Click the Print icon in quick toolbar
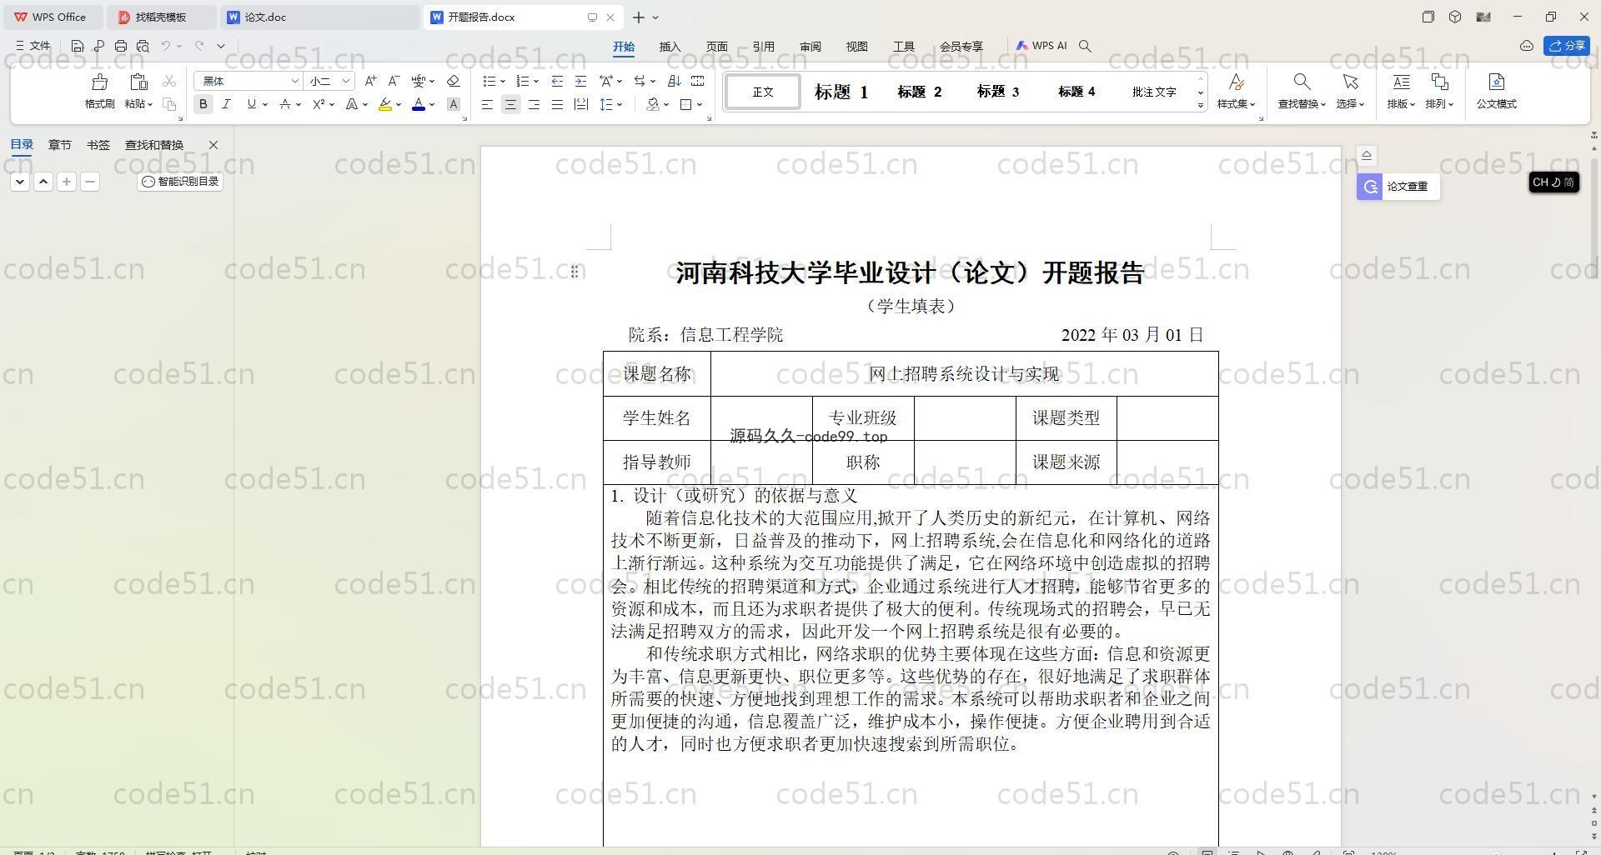Viewport: 1601px width, 855px height. [121, 46]
